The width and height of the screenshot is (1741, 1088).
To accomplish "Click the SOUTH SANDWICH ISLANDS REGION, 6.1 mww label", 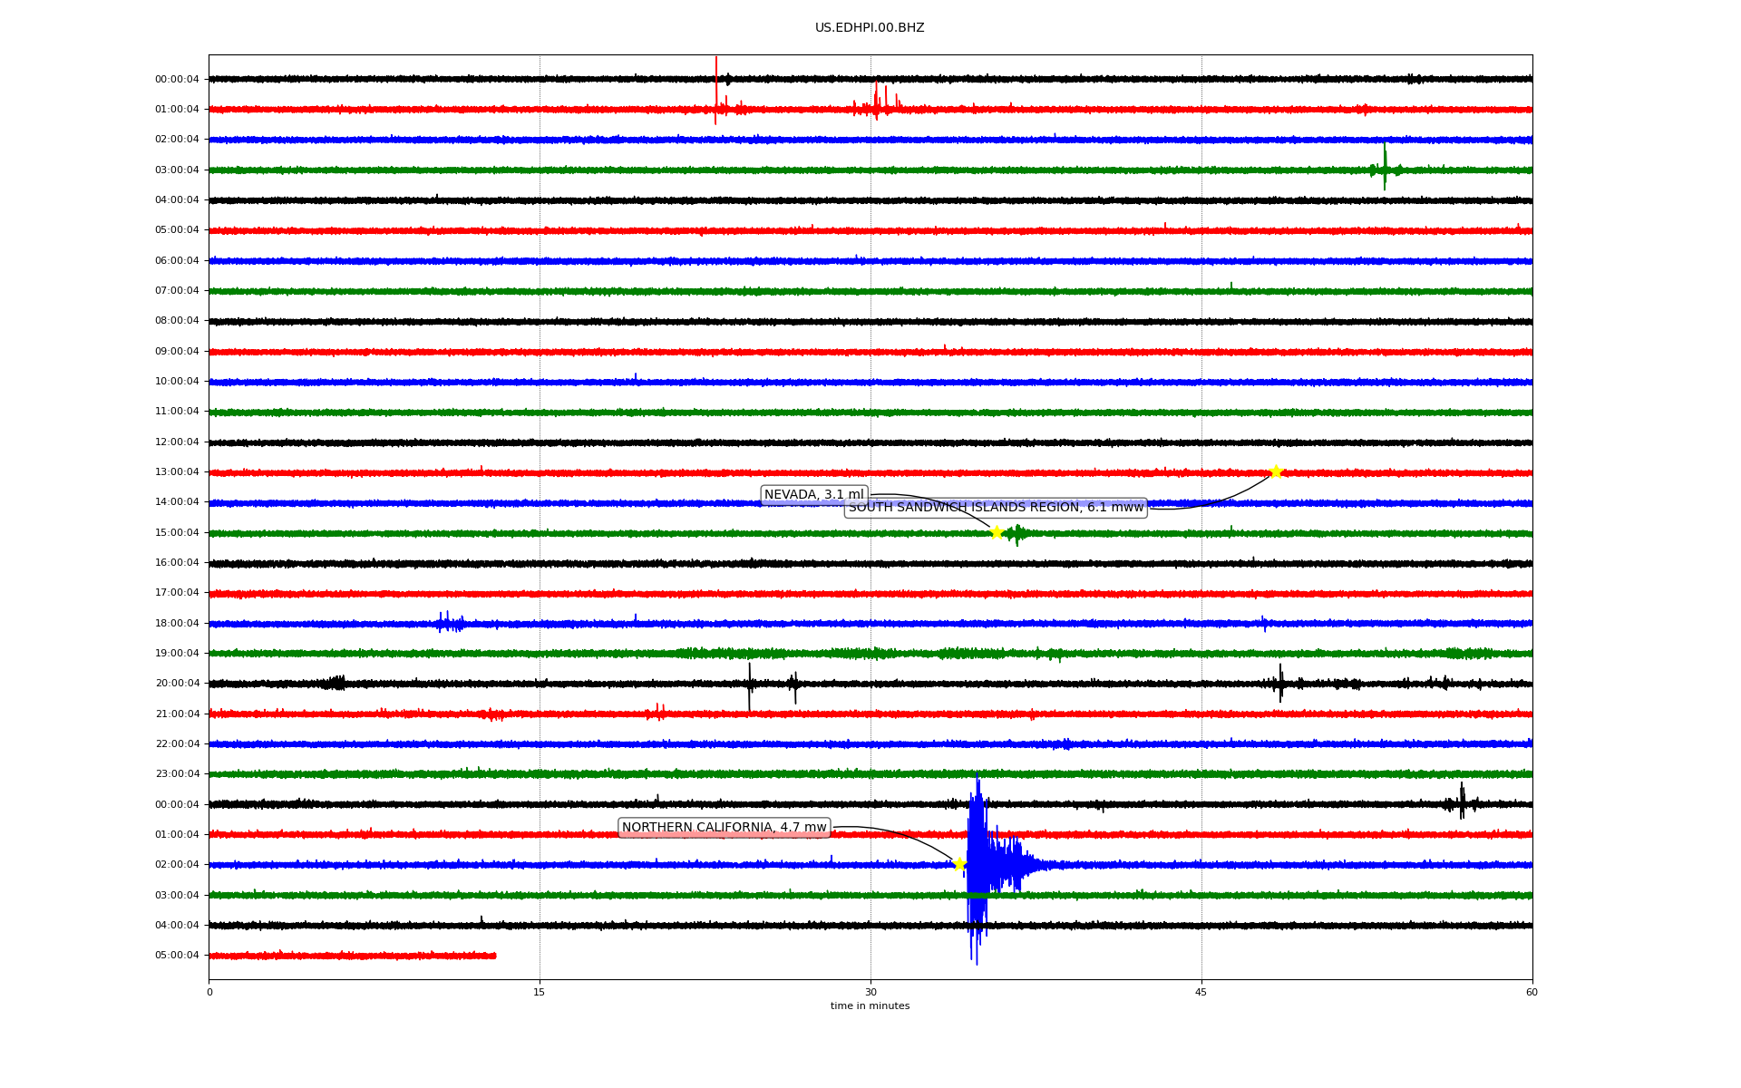I will 996,508.
